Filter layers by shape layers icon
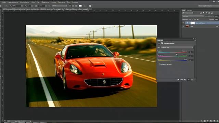 click(209, 13)
